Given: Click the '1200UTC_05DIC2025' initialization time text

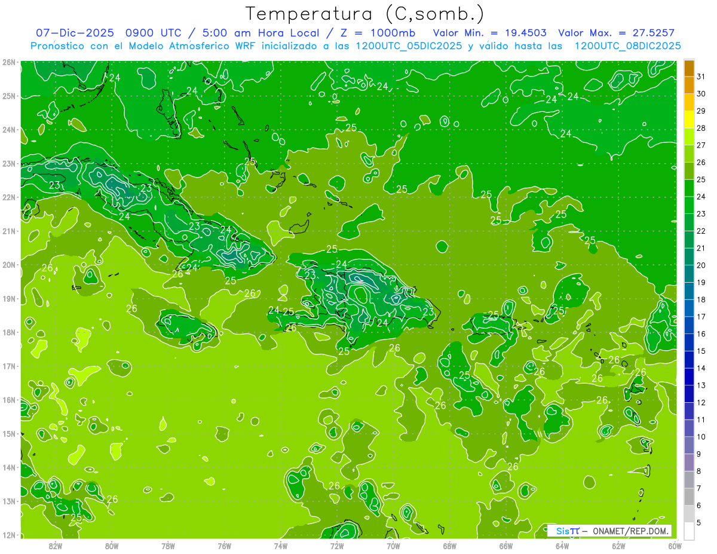Looking at the screenshot, I should point(409,46).
